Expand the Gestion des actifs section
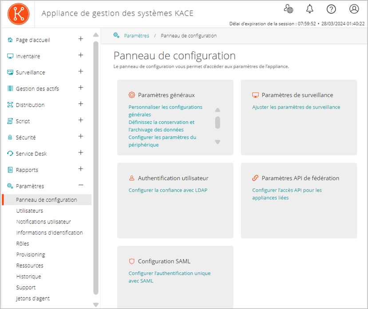Viewport: 368px width, 309px height. [x=81, y=88]
